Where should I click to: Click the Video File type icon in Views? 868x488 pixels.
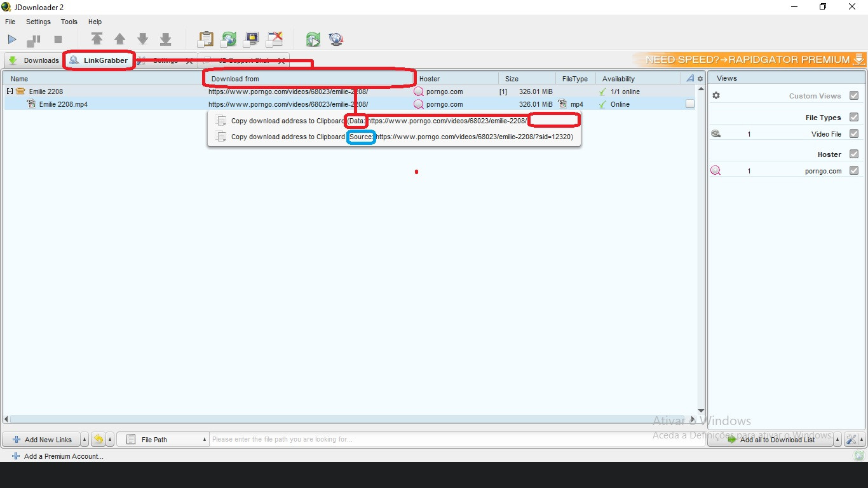pos(716,134)
